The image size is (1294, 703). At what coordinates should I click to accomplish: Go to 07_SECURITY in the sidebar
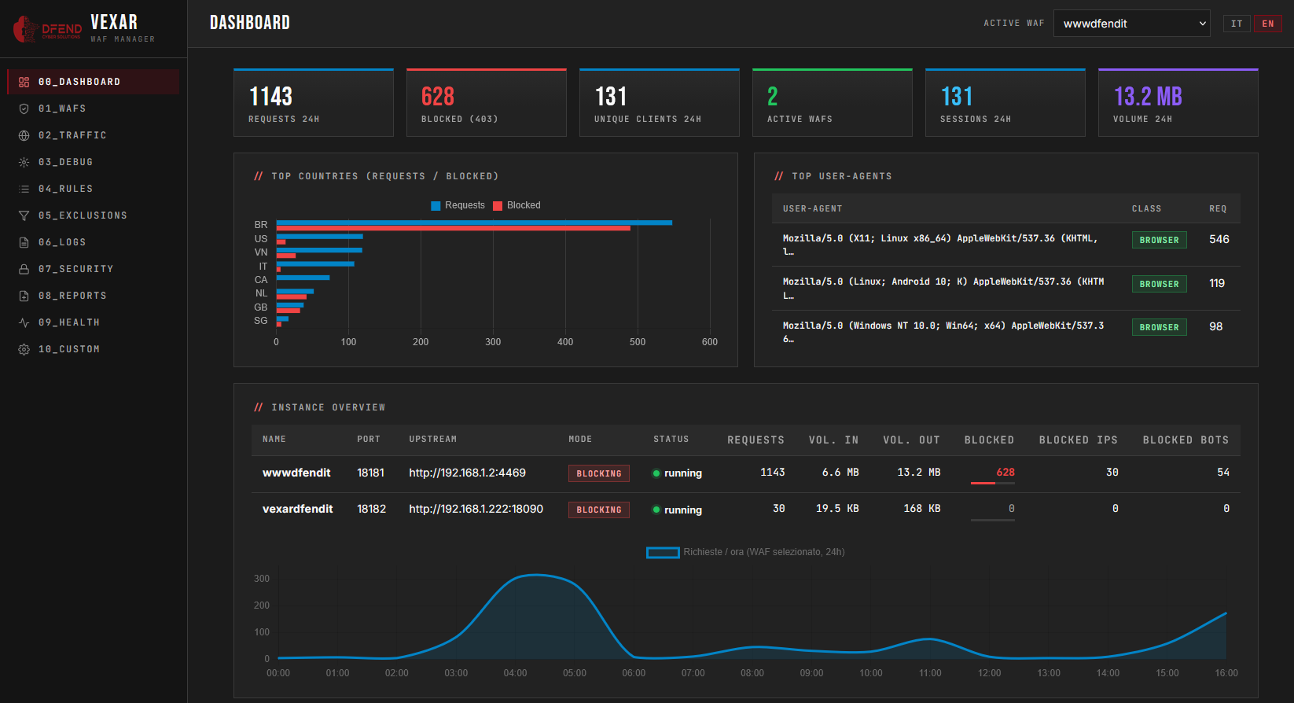tap(93, 269)
